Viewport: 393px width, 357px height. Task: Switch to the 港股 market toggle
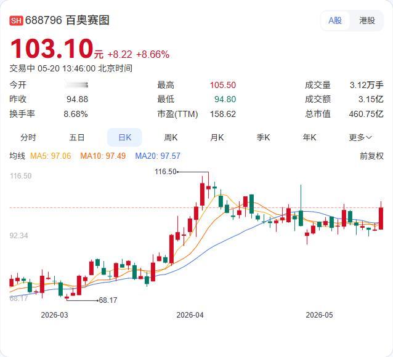[x=367, y=20]
